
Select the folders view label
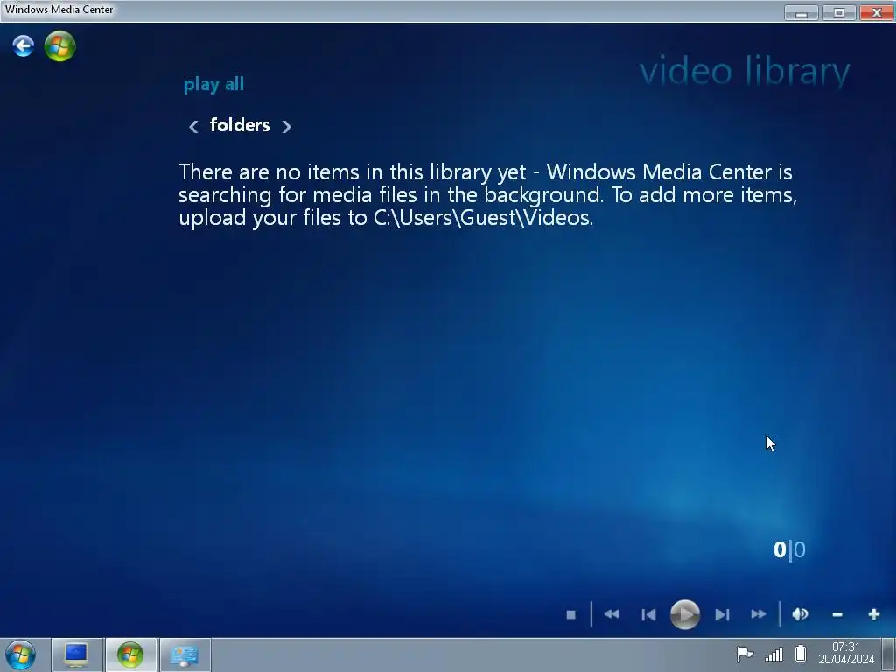click(x=240, y=125)
